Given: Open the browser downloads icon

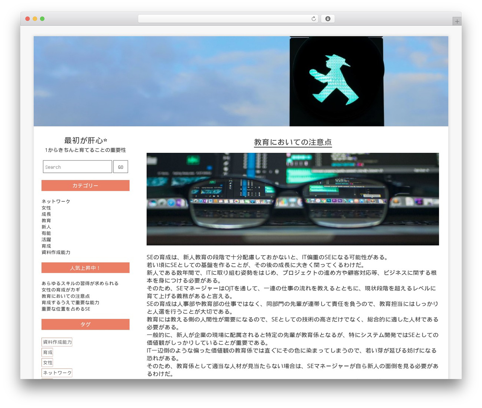Looking at the screenshot, I should tap(328, 18).
